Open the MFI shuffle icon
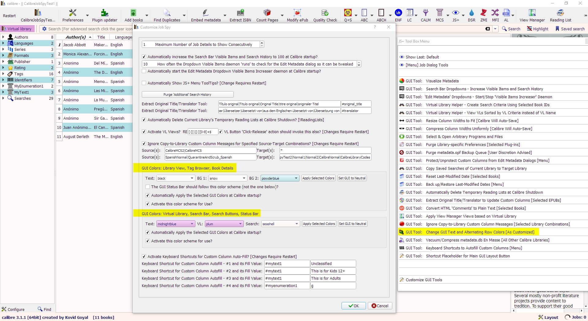The width and height of the screenshot is (588, 321). 495,15
